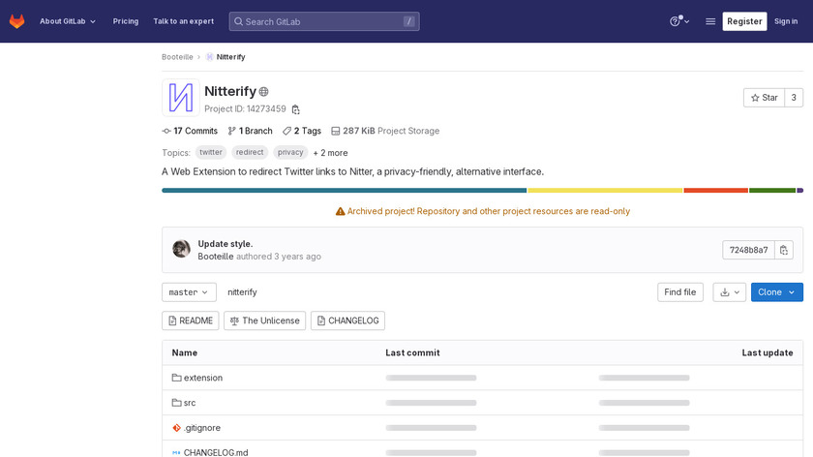Open the README file link

pos(190,320)
